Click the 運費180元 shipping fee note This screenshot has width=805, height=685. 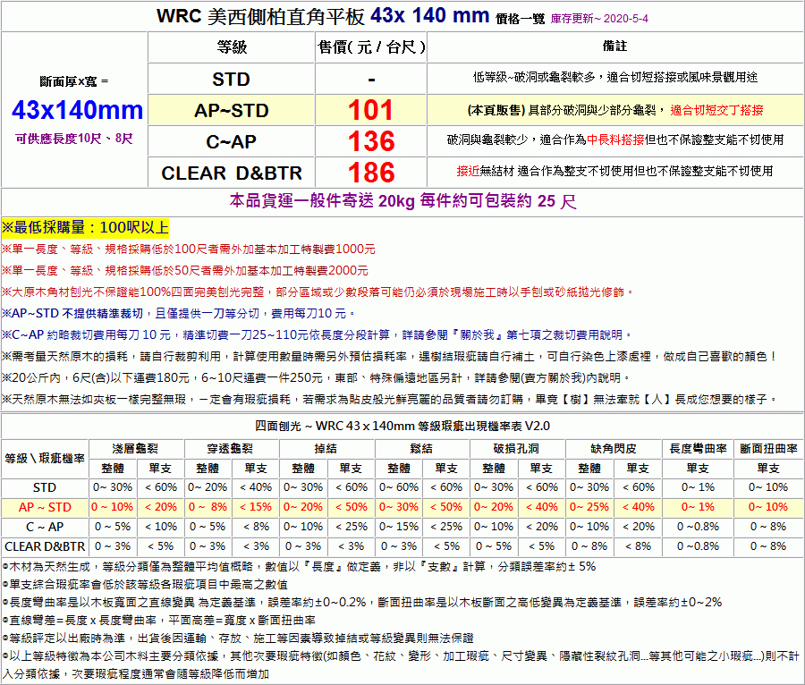click(316, 377)
